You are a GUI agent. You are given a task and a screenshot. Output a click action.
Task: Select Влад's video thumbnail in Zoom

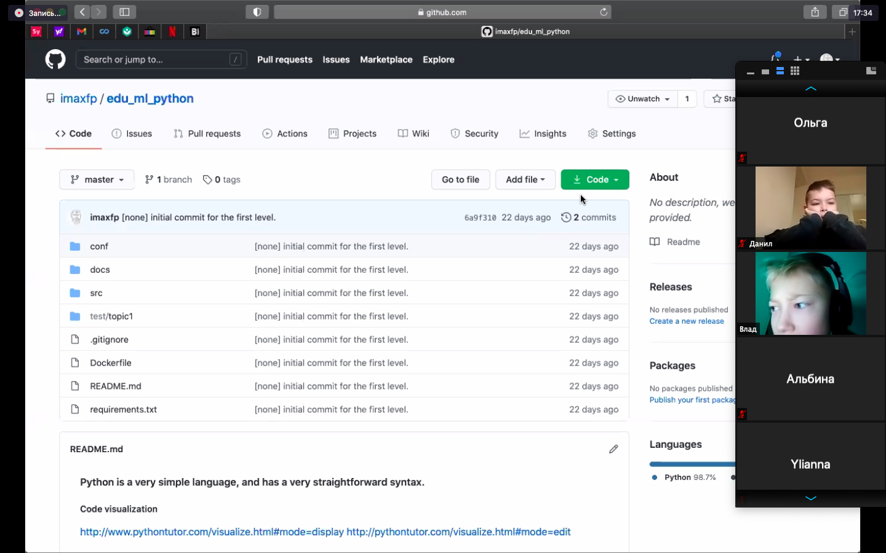pos(811,293)
